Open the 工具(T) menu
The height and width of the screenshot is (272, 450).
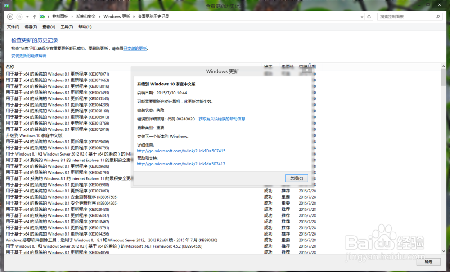67,27
